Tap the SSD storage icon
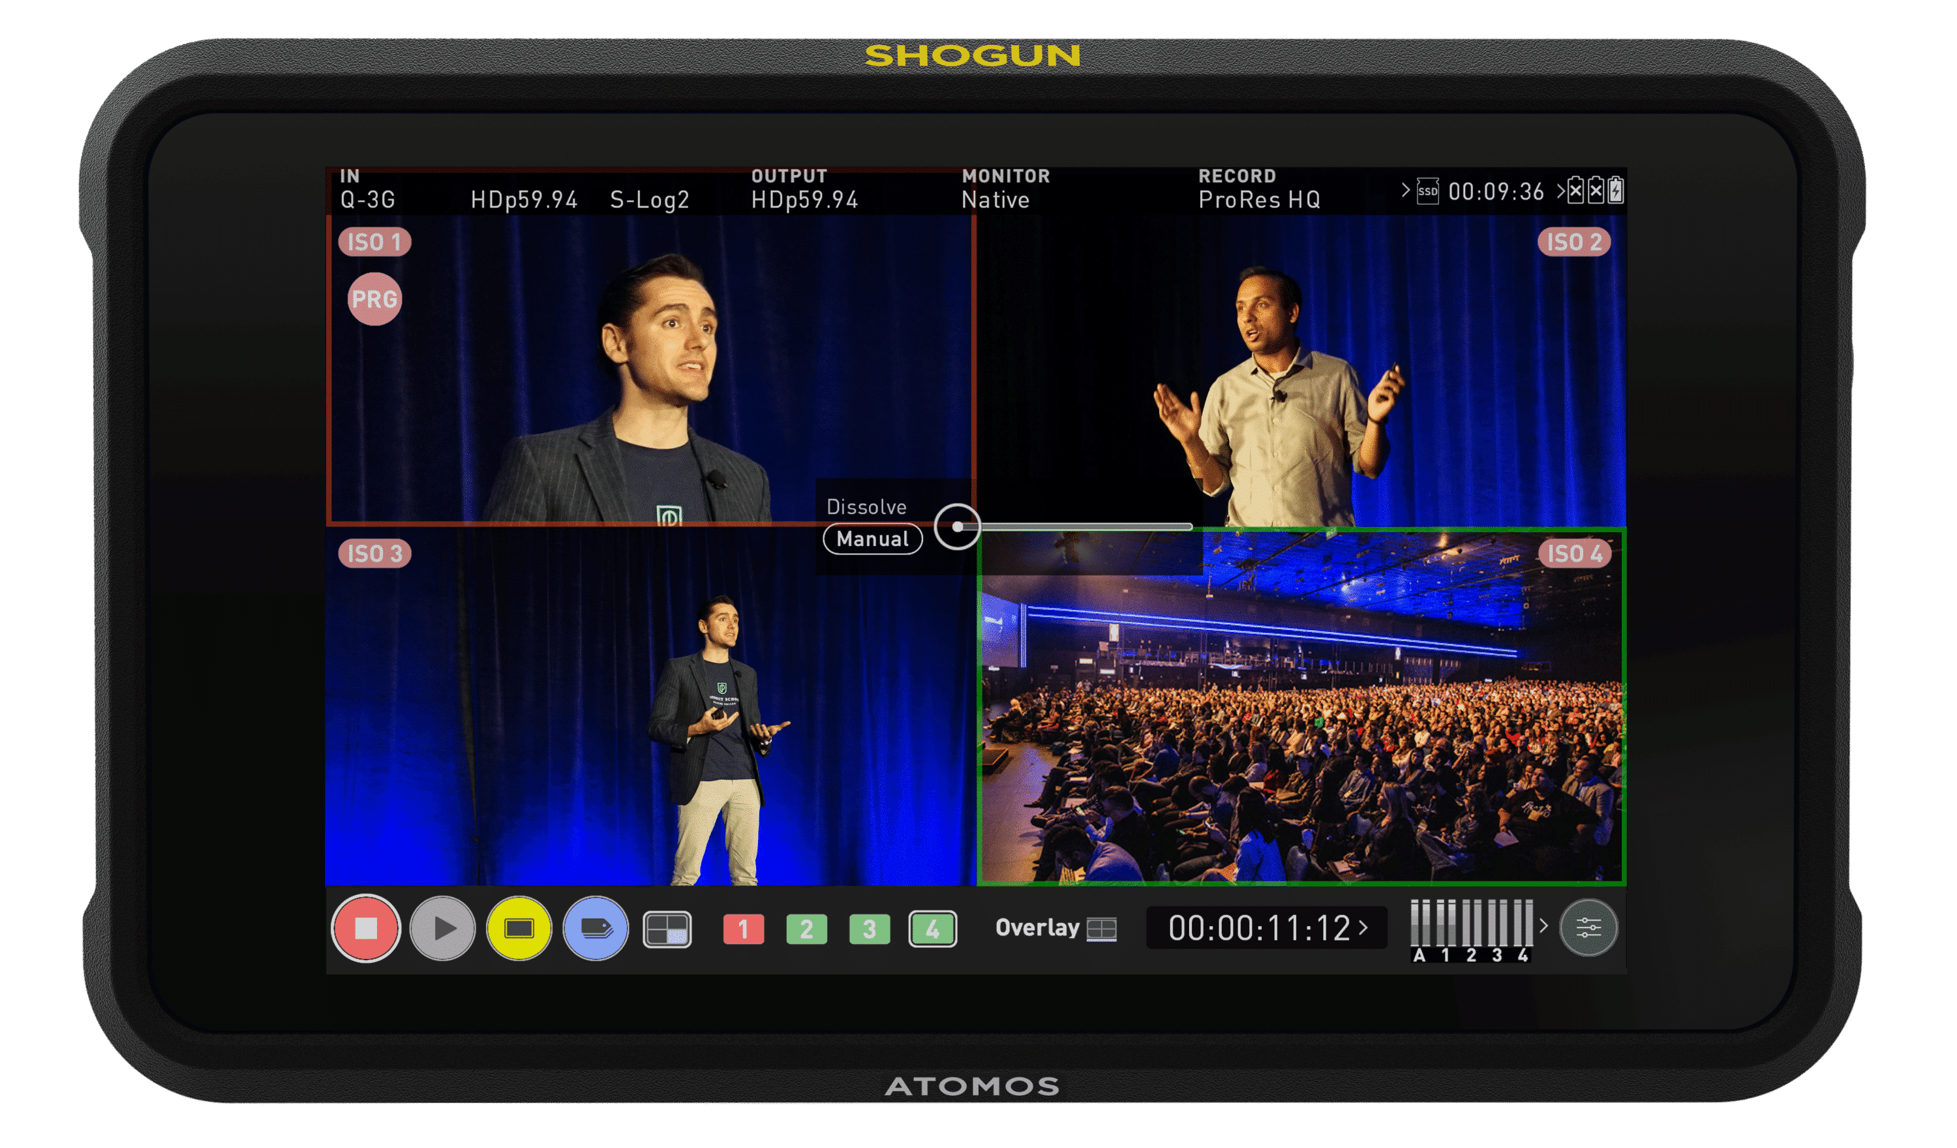The height and width of the screenshot is (1148, 1957). click(1427, 192)
